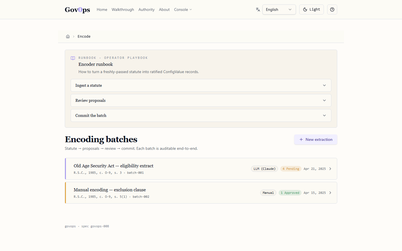
Task: Expand the Ingest a statute section
Action: point(201,85)
